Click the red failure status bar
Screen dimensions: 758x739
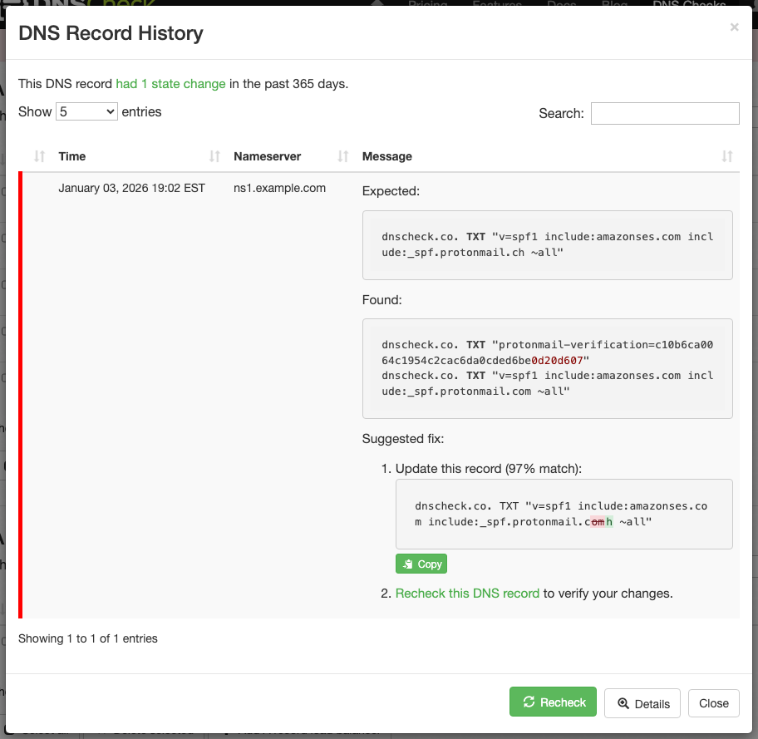[20, 391]
